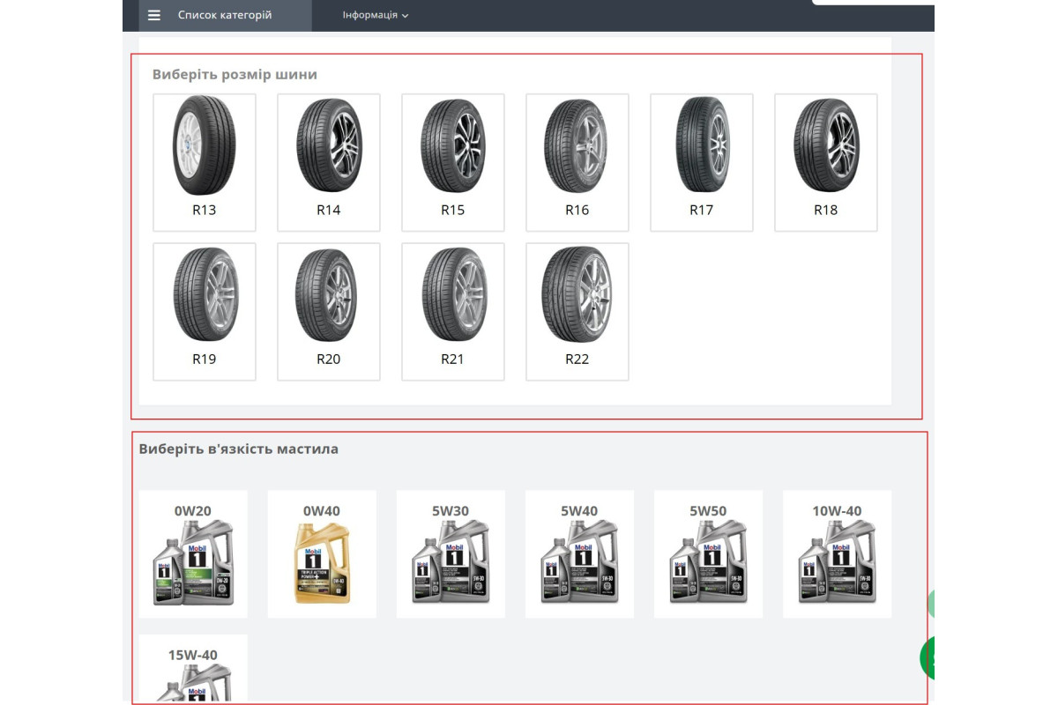Select the R17 tire image
This screenshot has width=1058, height=705.
[703, 145]
